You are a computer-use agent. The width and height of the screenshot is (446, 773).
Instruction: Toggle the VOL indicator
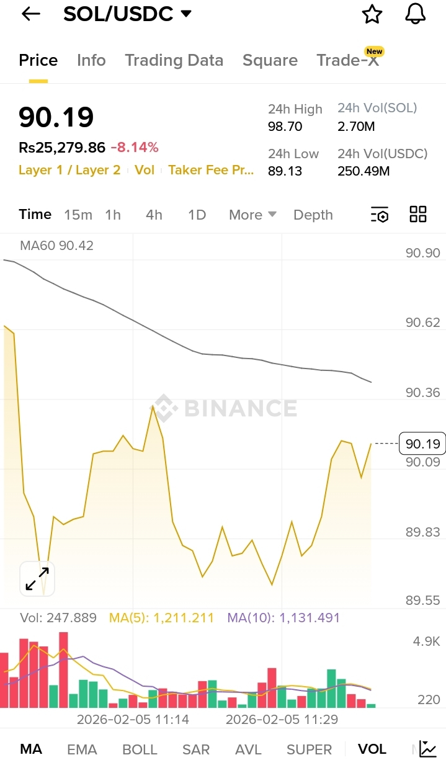(x=372, y=749)
